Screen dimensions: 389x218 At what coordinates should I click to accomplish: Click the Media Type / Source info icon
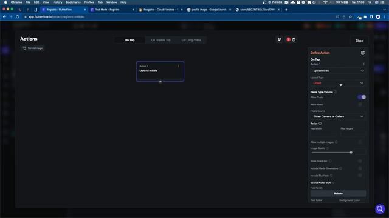335,92
